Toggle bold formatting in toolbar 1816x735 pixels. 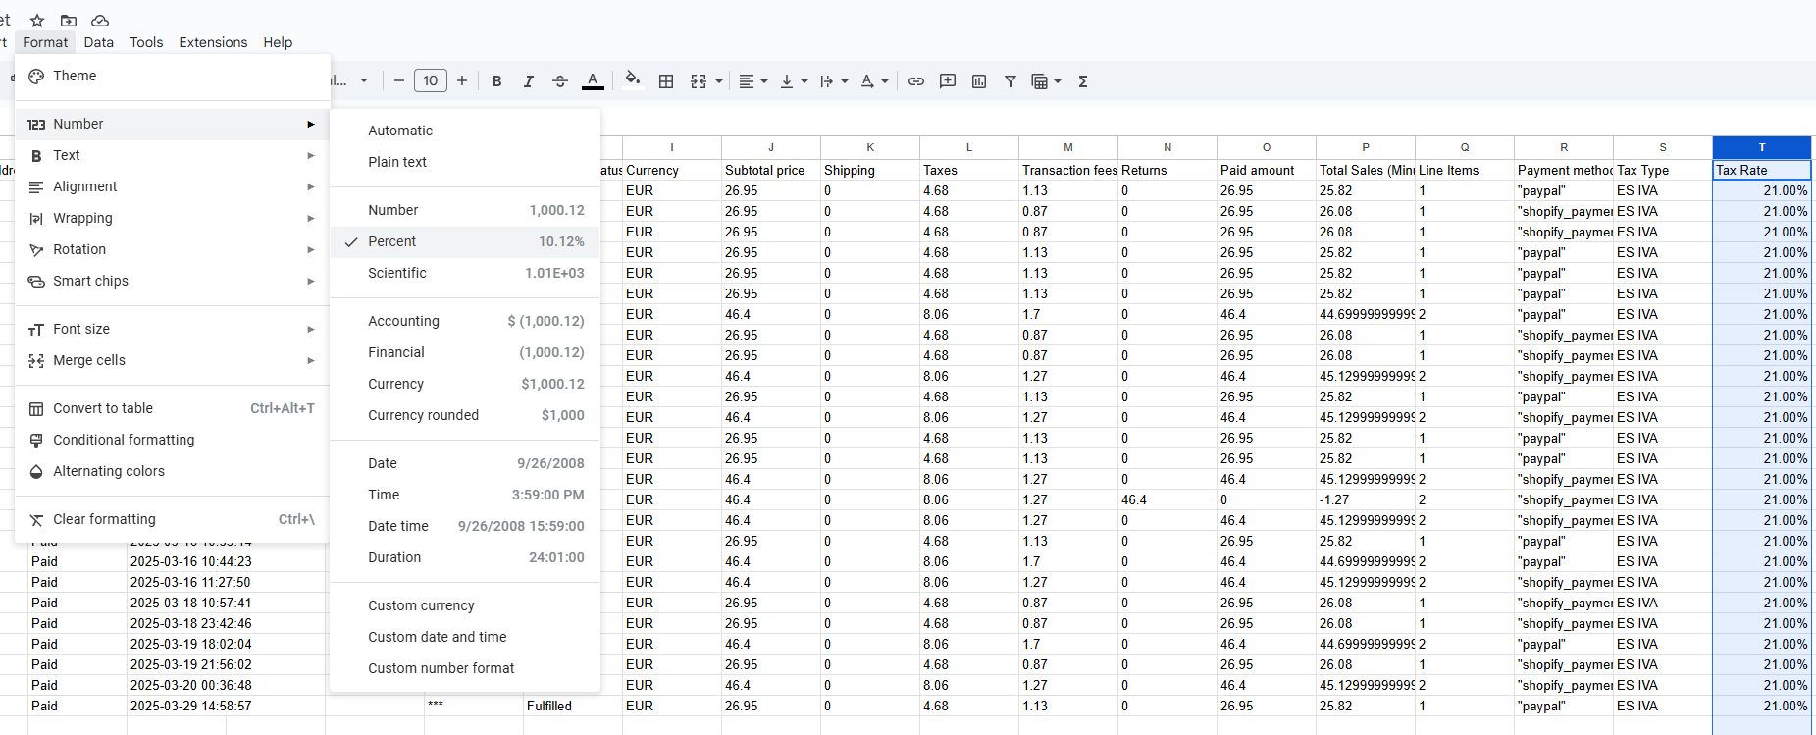497,81
